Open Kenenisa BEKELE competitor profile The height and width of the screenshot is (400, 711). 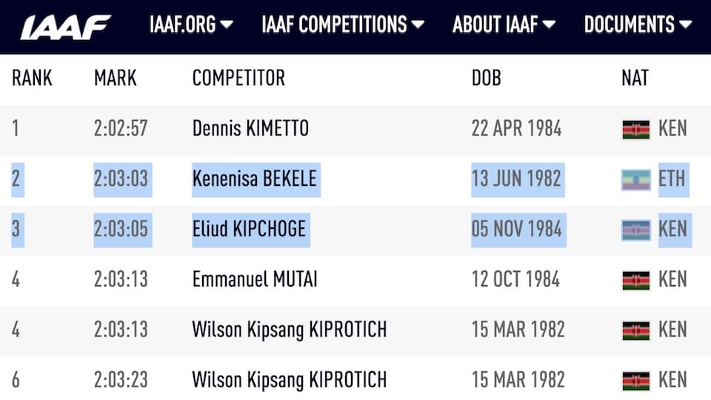[x=254, y=179]
